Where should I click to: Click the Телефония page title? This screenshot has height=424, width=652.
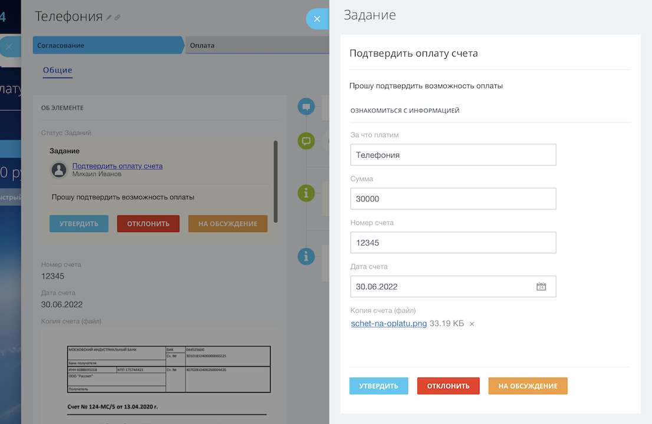click(x=68, y=16)
